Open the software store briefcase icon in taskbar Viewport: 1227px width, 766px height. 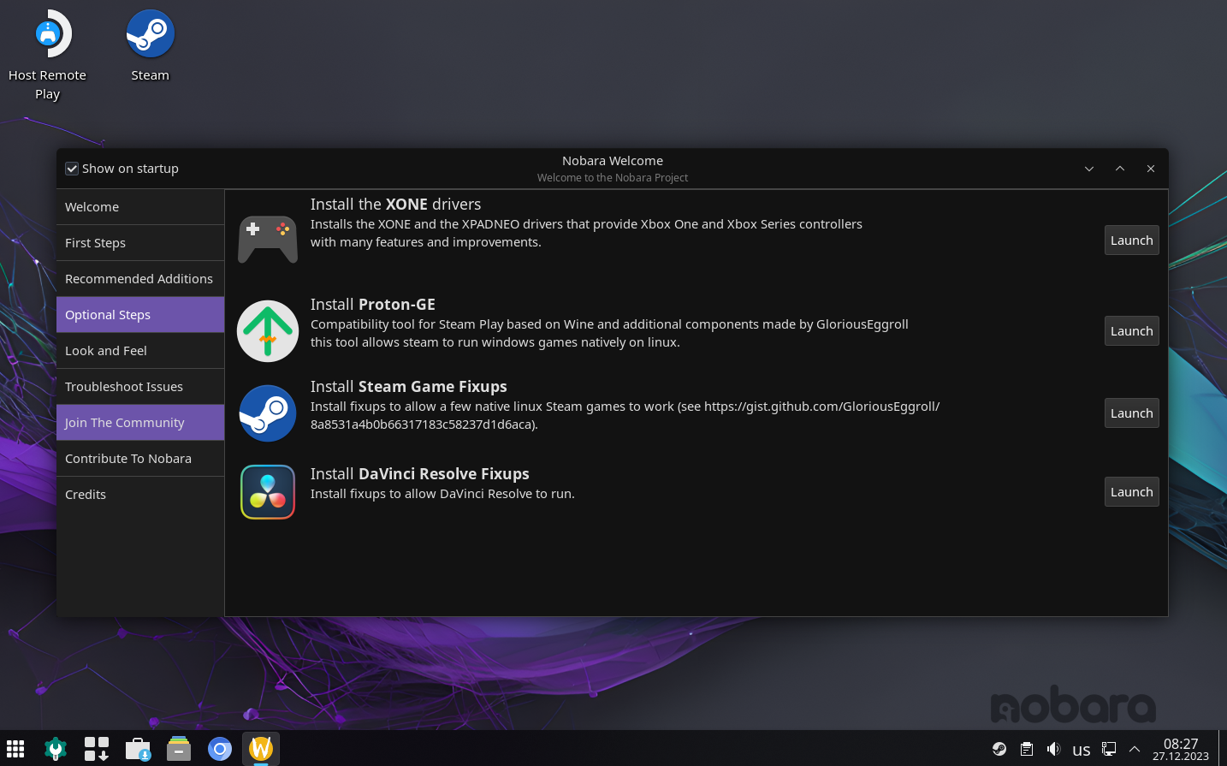[138, 749]
